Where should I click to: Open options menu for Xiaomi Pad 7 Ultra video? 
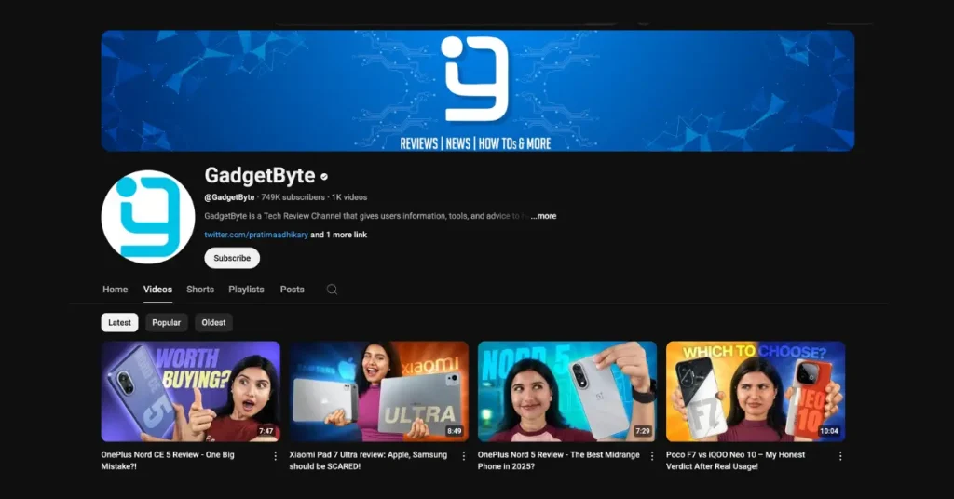tap(463, 456)
